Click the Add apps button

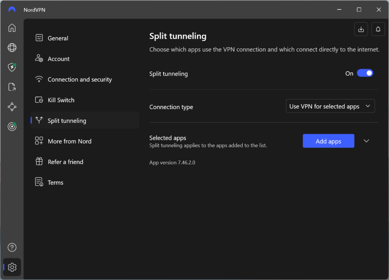[329, 141]
